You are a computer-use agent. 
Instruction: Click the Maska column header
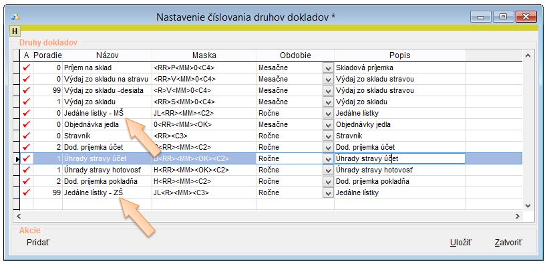point(204,55)
